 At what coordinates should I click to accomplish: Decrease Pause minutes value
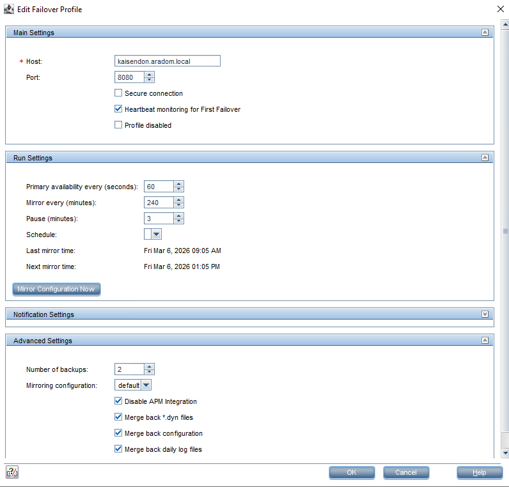tap(179, 221)
